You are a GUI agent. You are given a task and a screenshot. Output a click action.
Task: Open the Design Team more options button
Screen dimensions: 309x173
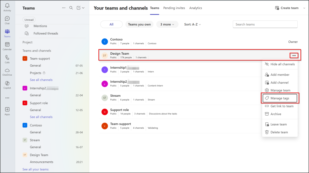click(294, 56)
